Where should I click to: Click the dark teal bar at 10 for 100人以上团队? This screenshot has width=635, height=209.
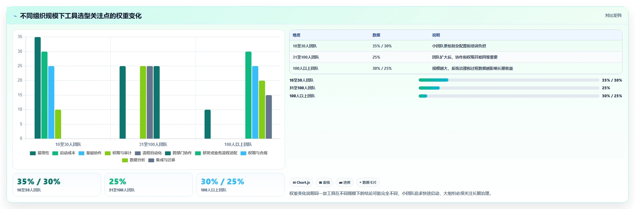click(x=208, y=124)
